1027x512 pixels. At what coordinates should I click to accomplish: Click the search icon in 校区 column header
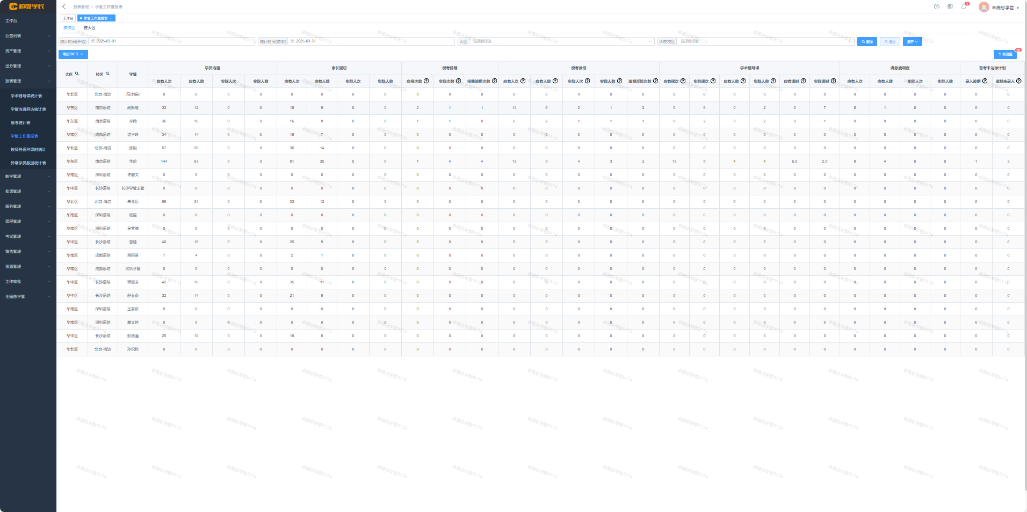click(x=108, y=74)
